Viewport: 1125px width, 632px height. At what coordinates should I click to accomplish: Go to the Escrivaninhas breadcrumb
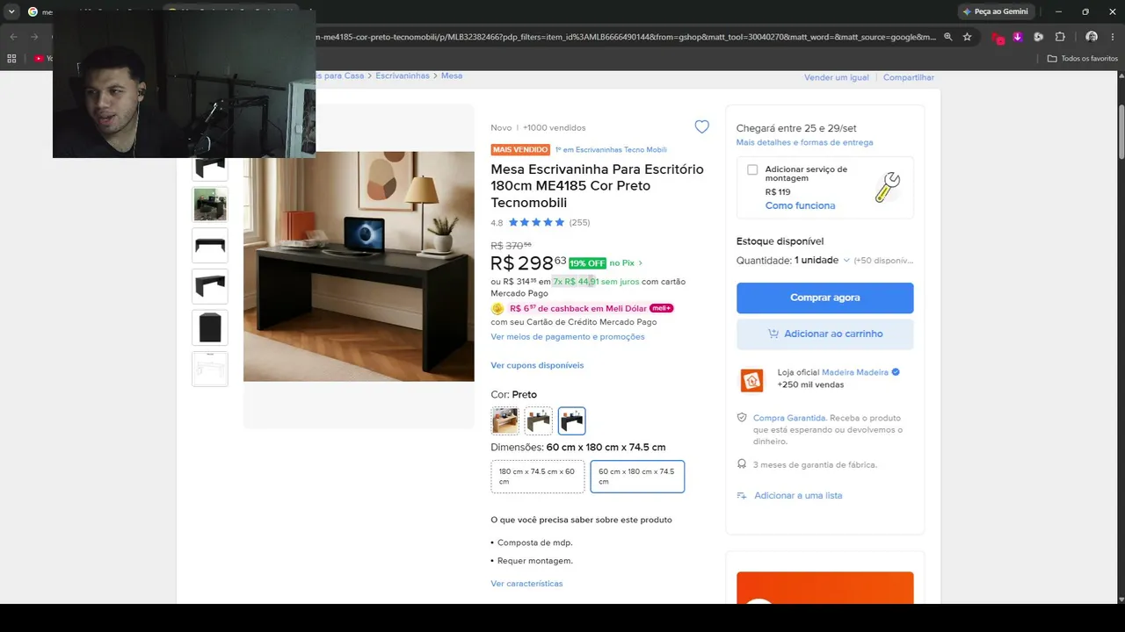click(403, 75)
